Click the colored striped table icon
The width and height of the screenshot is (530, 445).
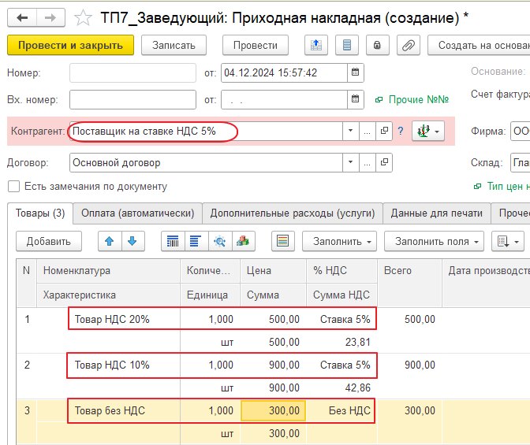[x=283, y=241]
